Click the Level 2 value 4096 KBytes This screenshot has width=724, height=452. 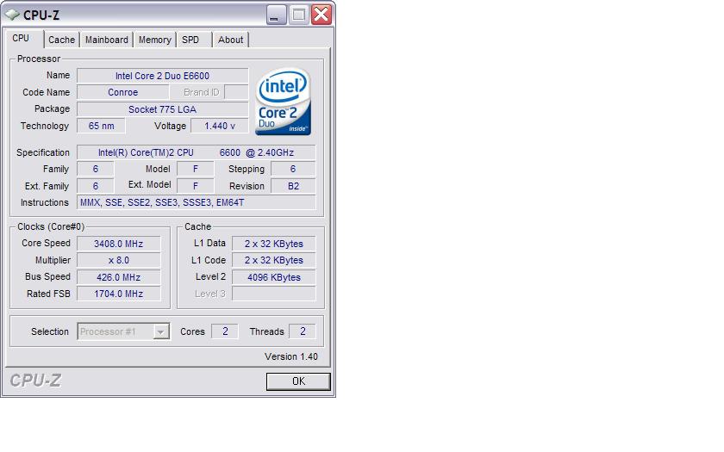point(274,277)
